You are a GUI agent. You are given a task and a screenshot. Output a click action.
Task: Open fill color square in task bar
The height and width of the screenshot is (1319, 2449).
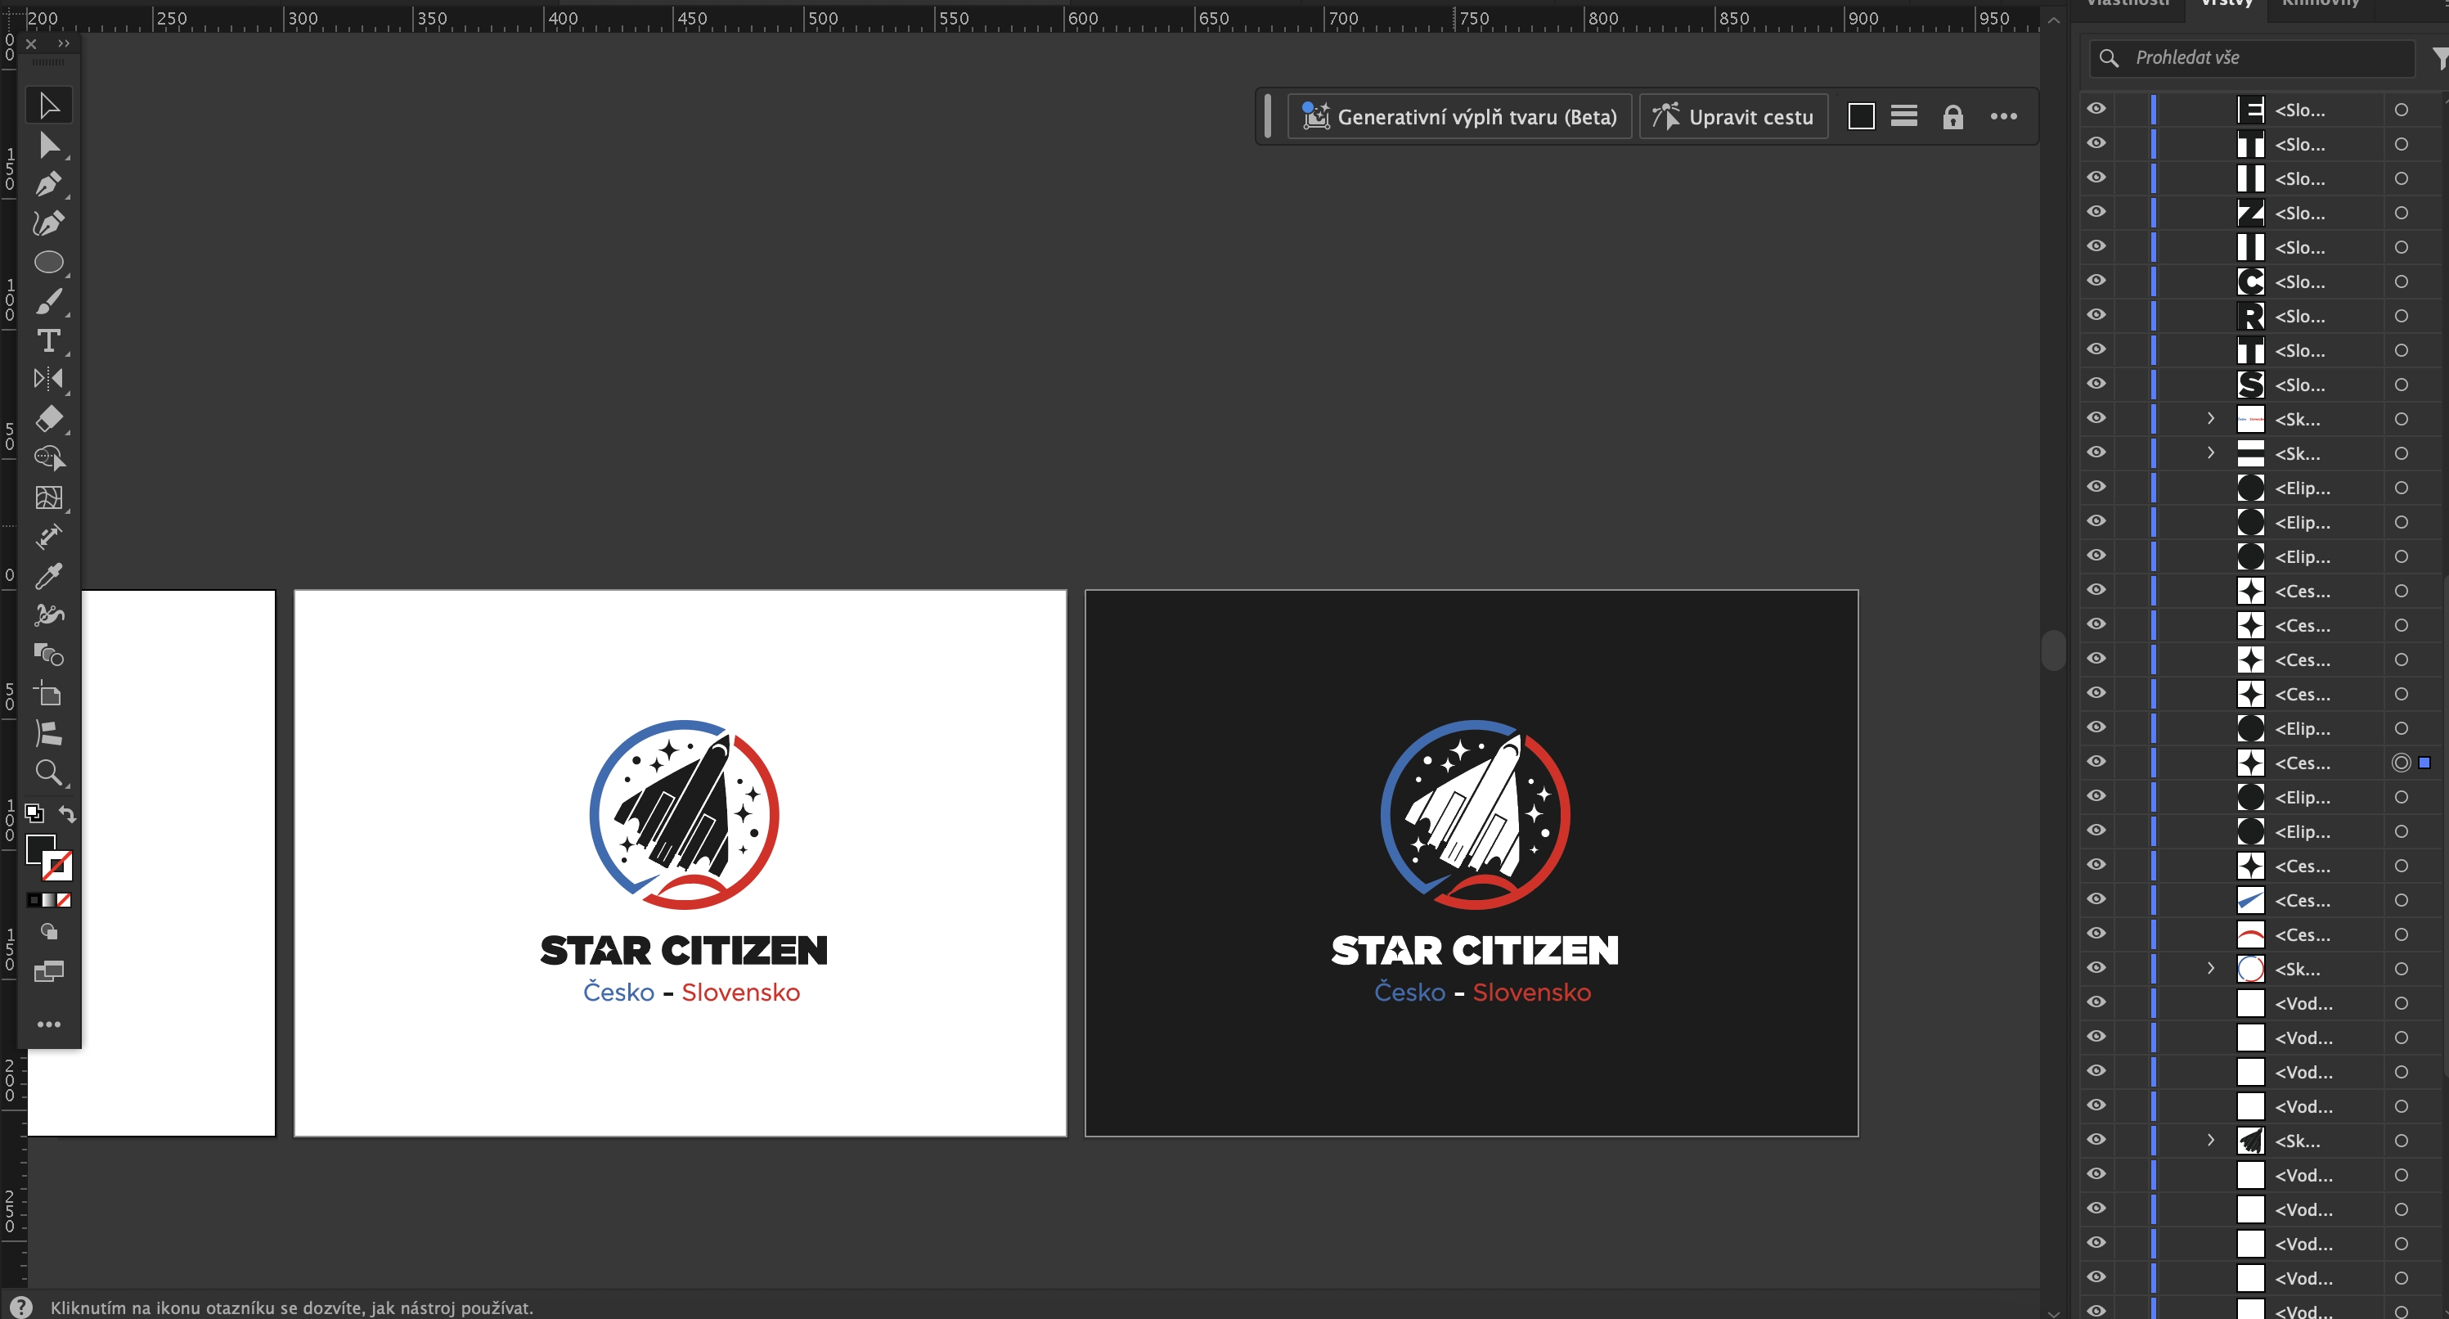(x=1861, y=117)
